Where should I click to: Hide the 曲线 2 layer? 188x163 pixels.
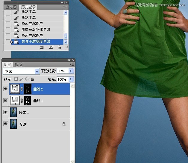coord(5,89)
